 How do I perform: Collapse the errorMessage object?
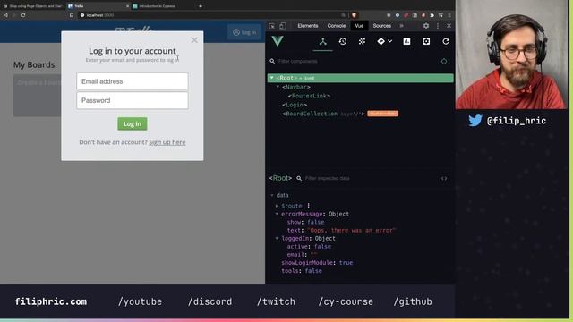tap(277, 214)
